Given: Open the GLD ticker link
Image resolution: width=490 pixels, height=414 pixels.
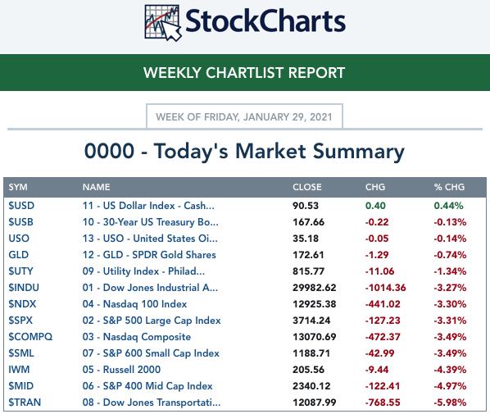Looking at the screenshot, I should (19, 255).
